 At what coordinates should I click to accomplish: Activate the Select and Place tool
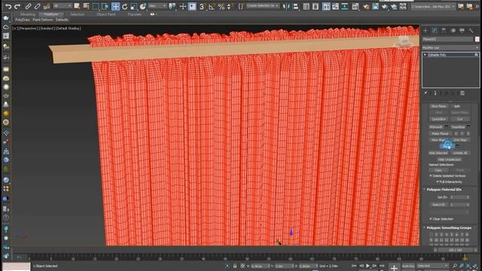click(x=143, y=6)
